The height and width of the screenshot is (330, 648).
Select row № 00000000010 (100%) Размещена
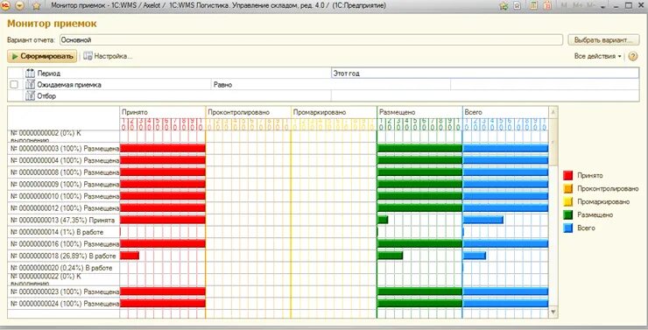(65, 196)
